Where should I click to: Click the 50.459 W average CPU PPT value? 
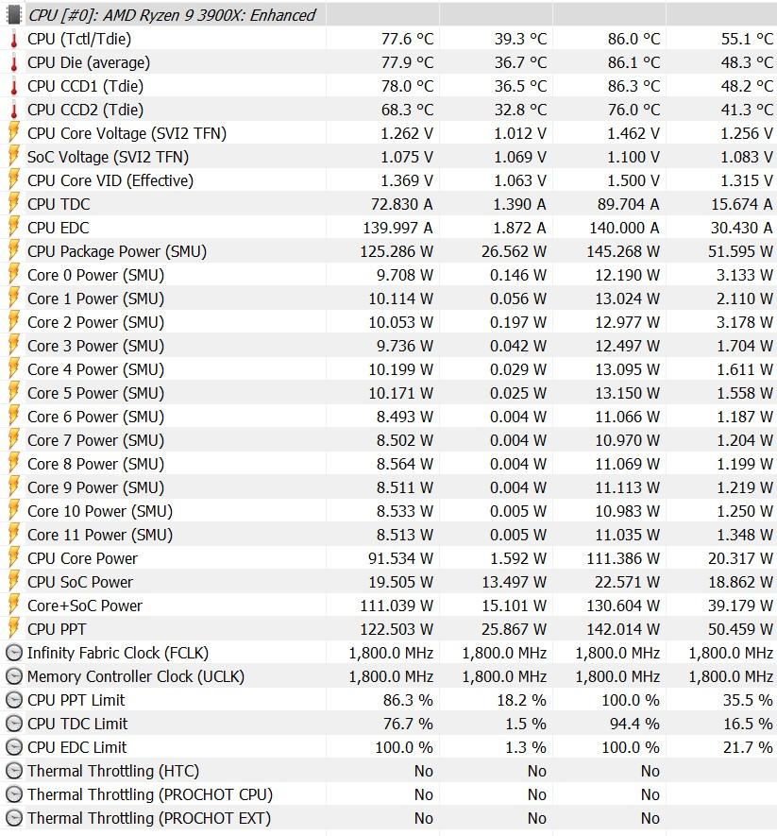pos(740,629)
